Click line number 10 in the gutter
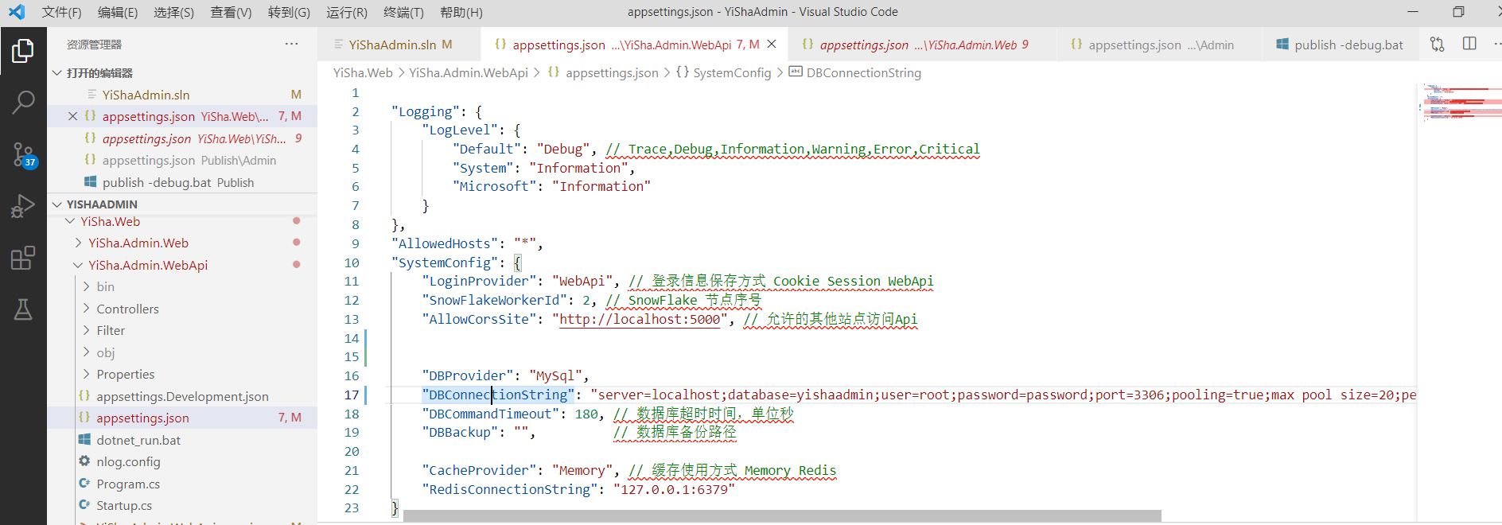1502x525 pixels. coord(352,262)
